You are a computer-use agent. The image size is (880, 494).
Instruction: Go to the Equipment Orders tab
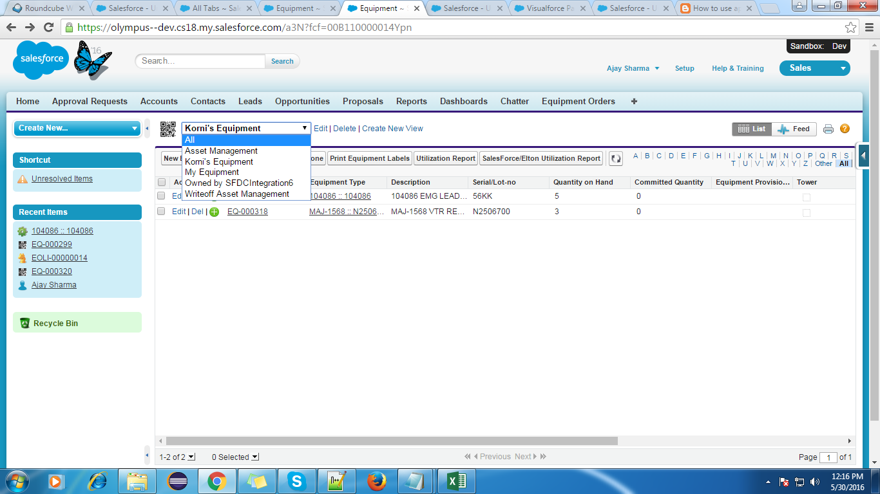[x=579, y=101]
